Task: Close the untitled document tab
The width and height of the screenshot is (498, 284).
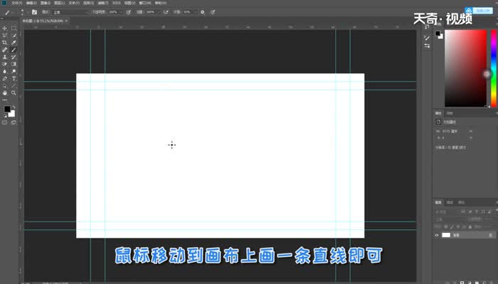Action: tap(66, 21)
